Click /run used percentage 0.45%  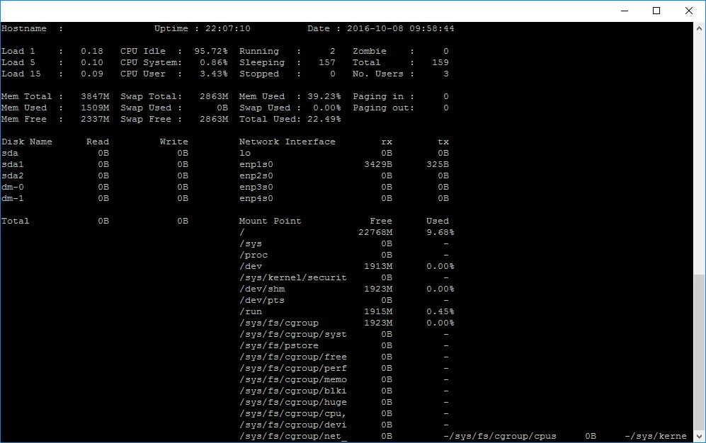pos(440,311)
